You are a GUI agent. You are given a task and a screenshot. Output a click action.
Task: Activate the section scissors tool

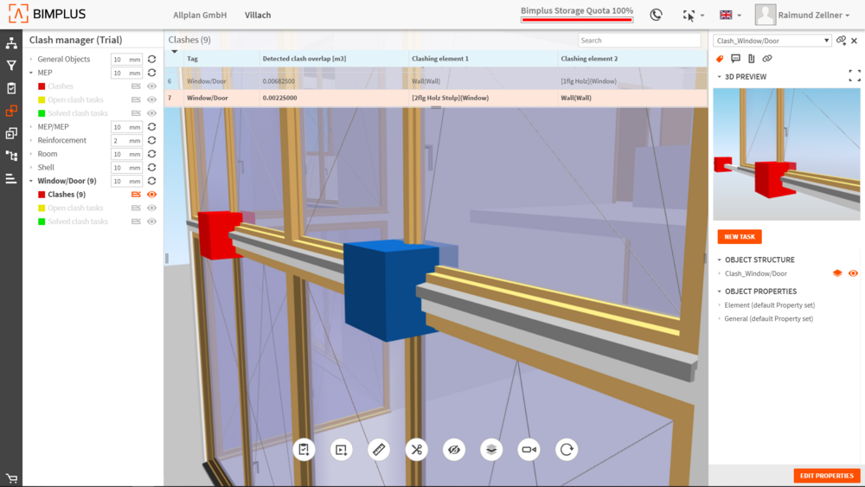(x=416, y=450)
